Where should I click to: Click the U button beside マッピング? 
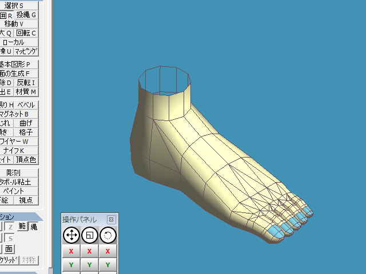[6, 51]
